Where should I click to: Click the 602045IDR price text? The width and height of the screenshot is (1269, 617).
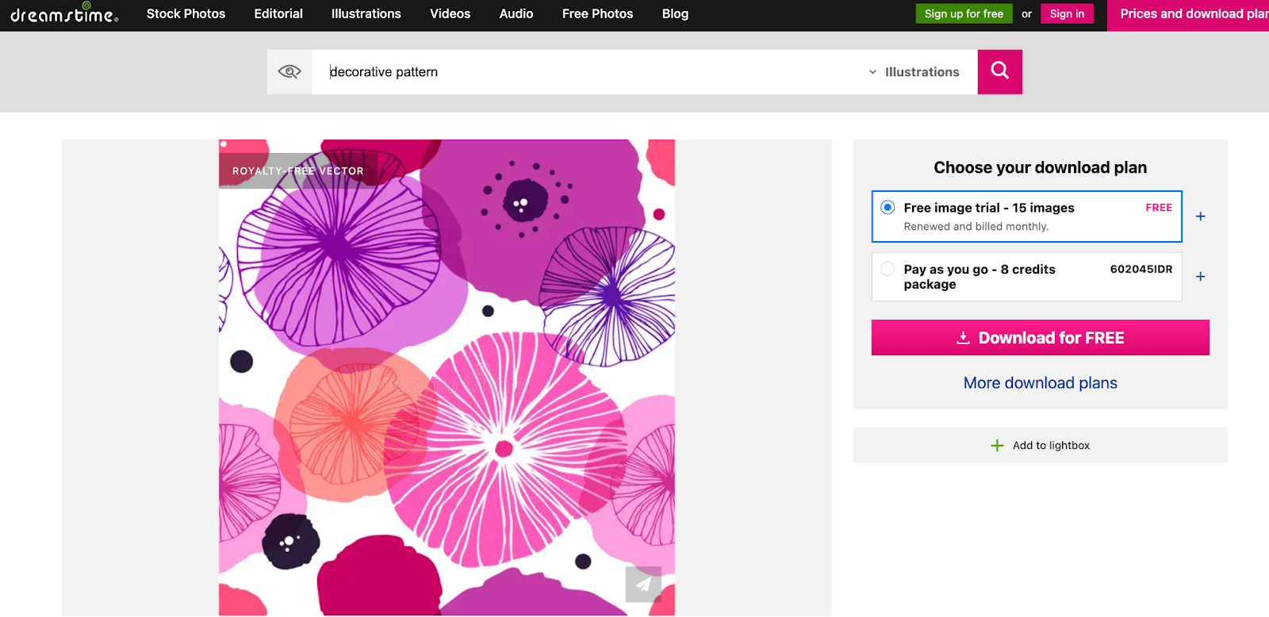[1141, 269]
